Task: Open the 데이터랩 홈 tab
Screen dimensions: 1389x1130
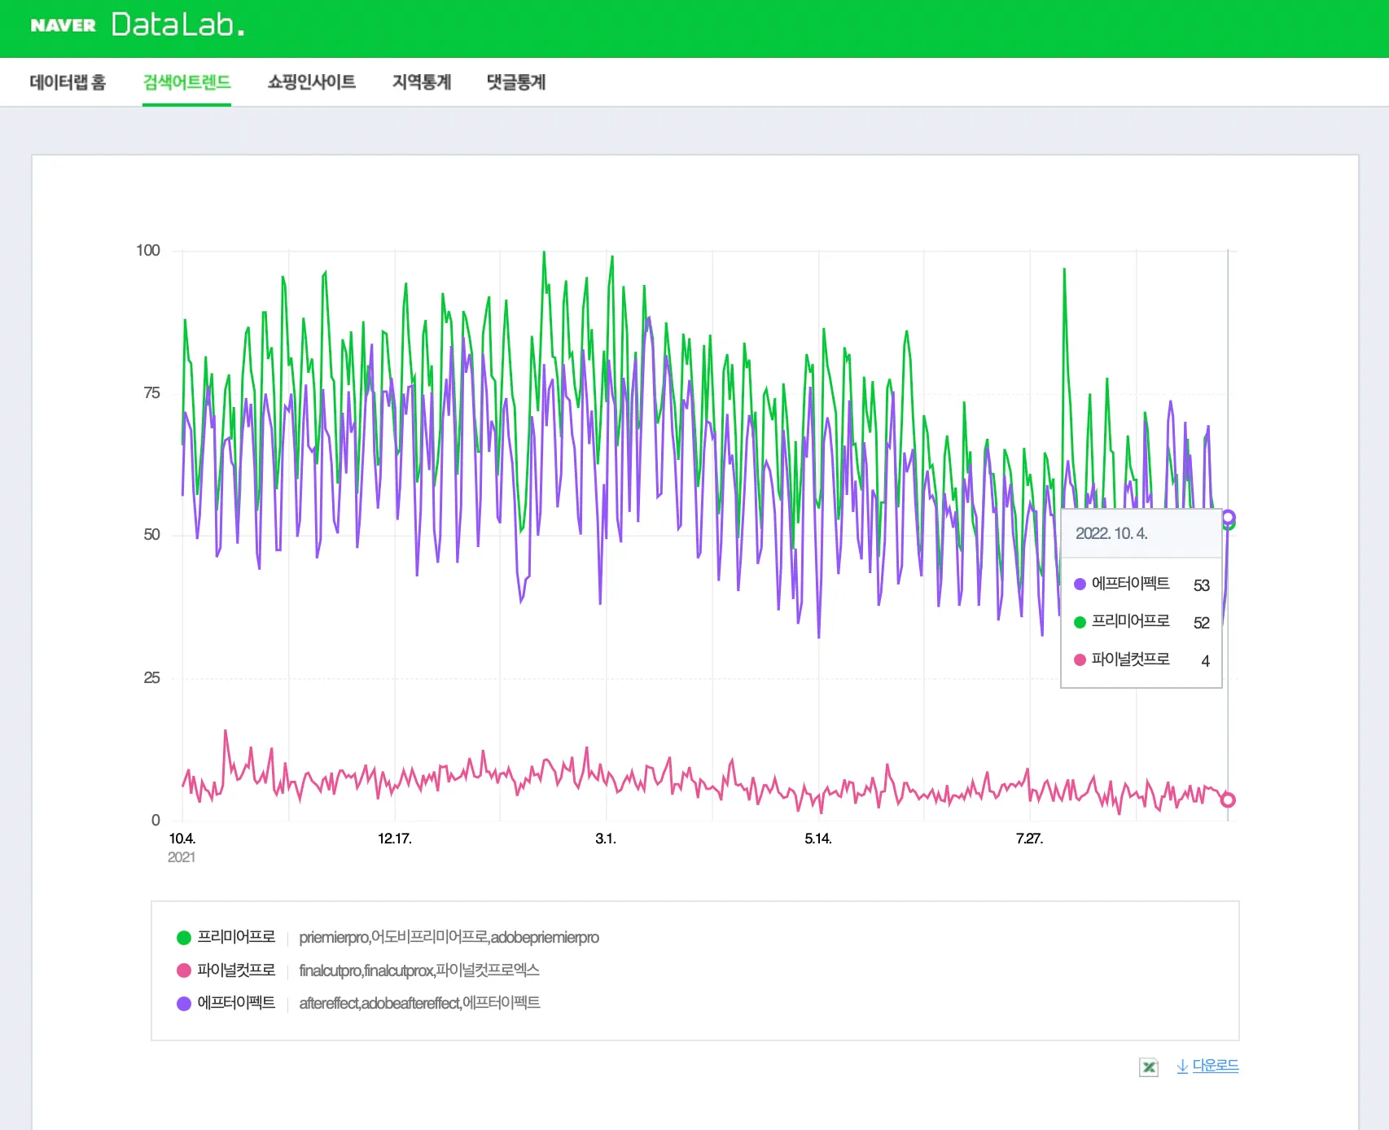Action: [x=68, y=82]
